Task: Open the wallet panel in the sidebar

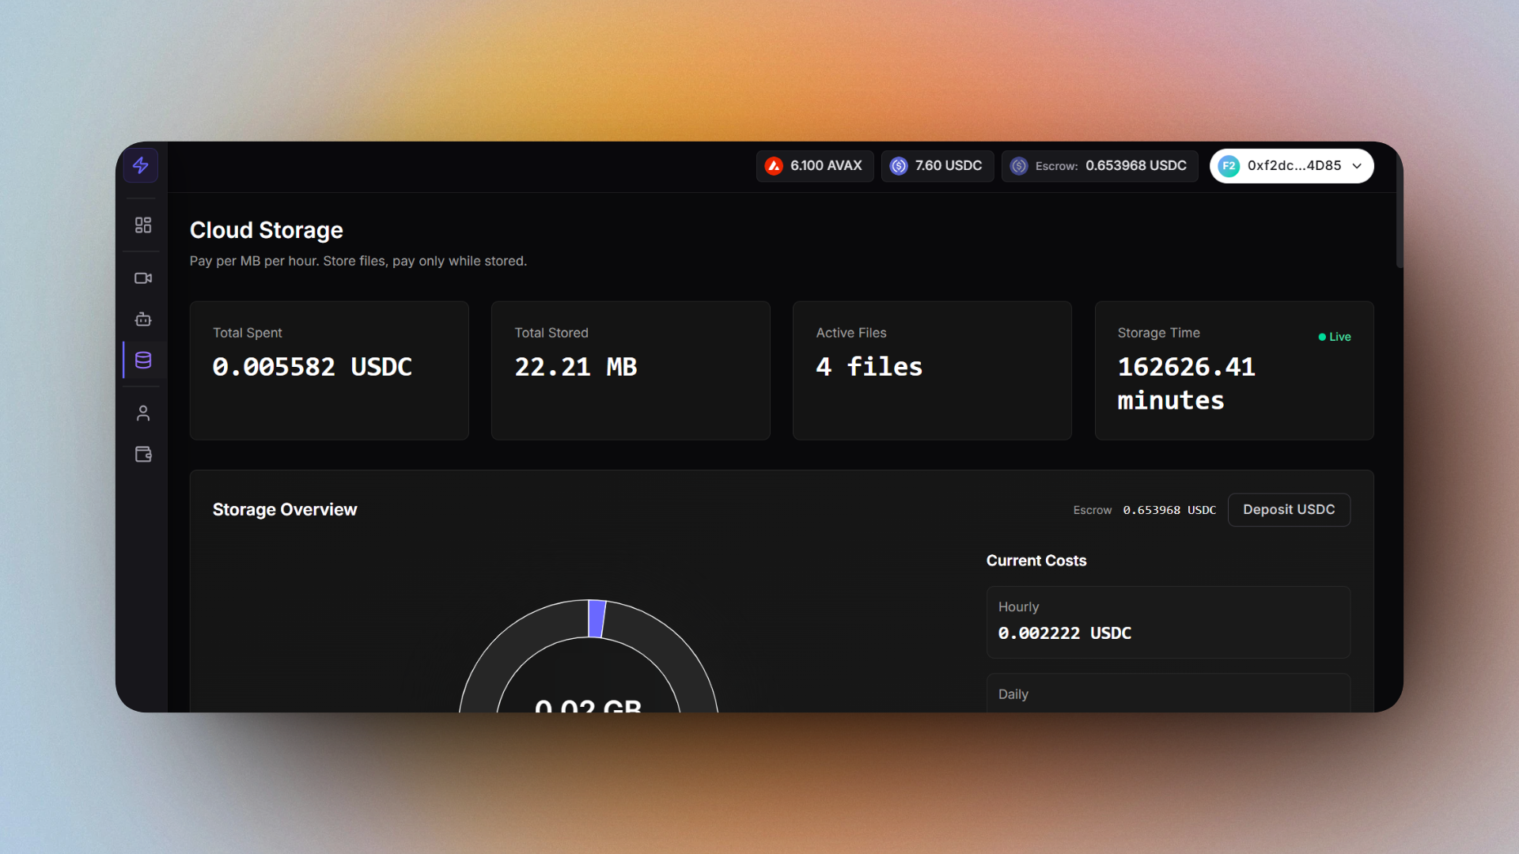Action: click(x=142, y=454)
